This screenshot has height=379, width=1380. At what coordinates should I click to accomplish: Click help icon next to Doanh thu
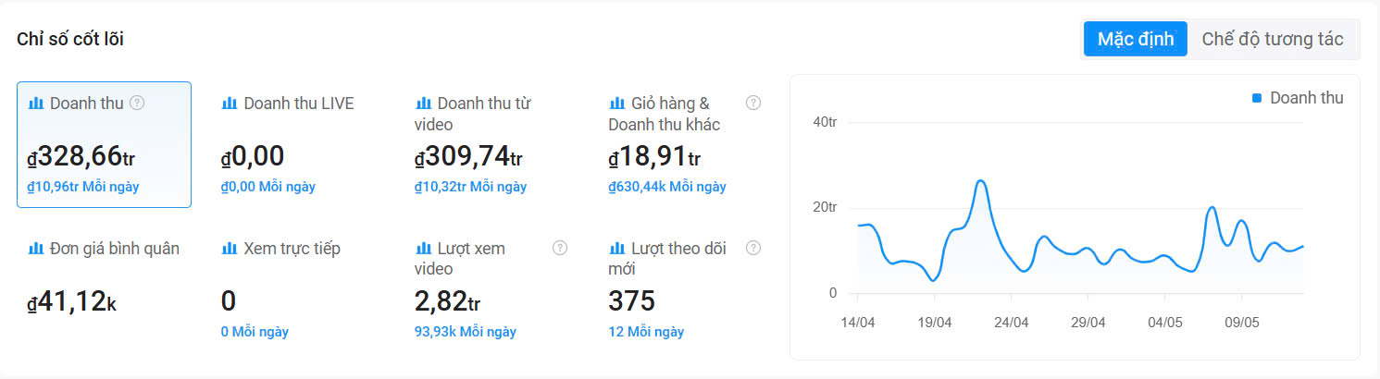pos(137,103)
